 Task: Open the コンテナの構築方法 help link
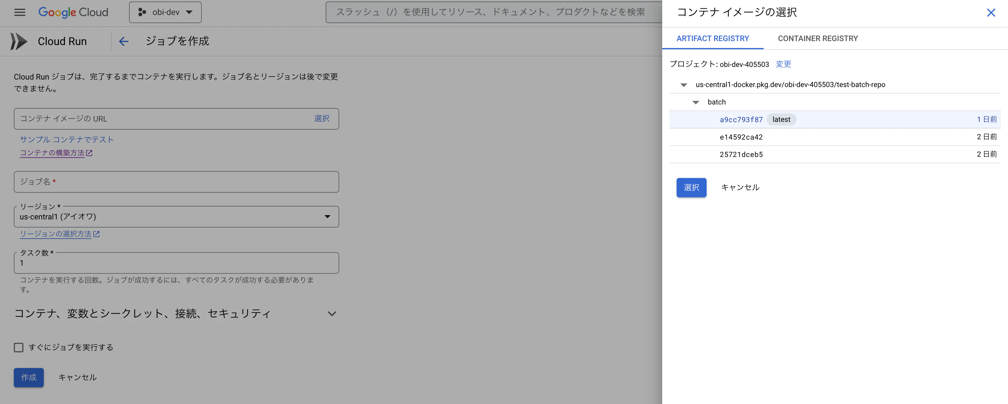click(56, 153)
